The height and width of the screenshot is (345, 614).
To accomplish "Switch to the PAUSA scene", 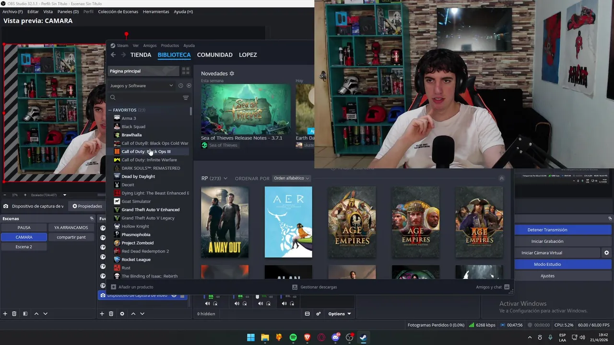I will [24, 228].
